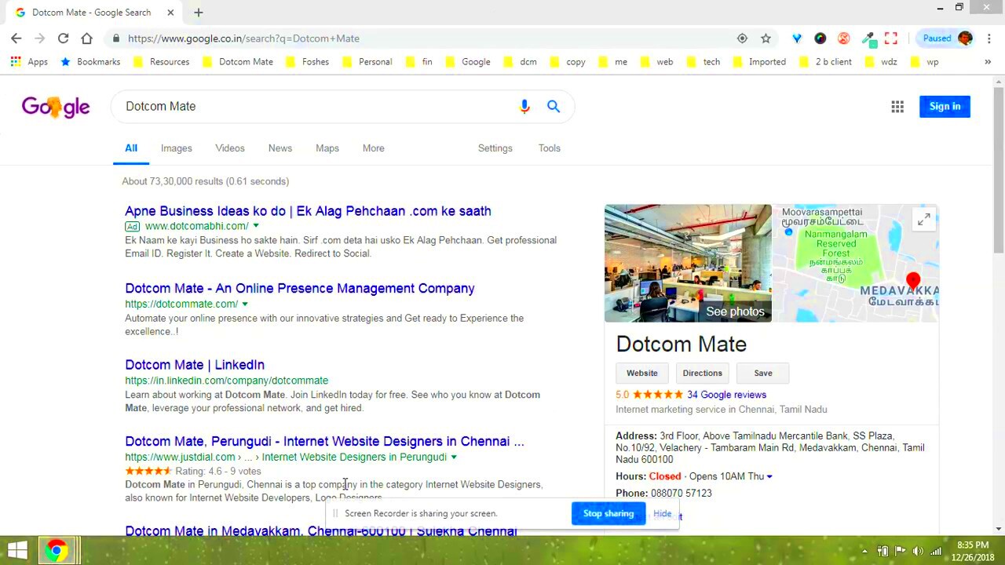1005x565 pixels.
Task: Expand the map with the fullscreen arrows icon
Action: point(924,220)
